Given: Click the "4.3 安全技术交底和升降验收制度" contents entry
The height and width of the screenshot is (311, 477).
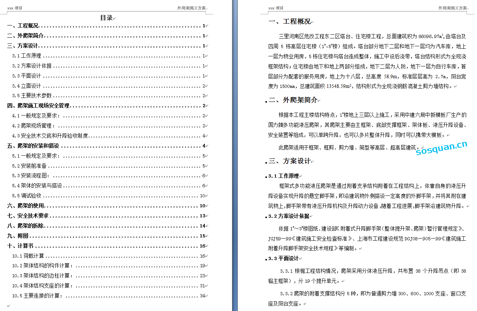Looking at the screenshot, I should (x=50, y=136).
